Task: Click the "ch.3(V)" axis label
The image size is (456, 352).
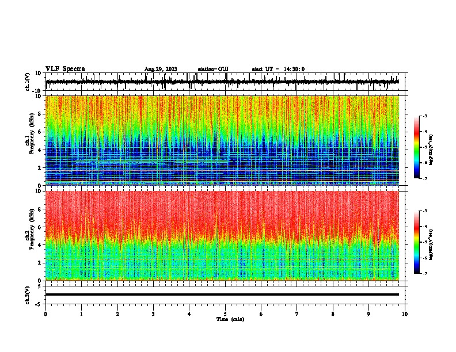Action: pos(28,295)
